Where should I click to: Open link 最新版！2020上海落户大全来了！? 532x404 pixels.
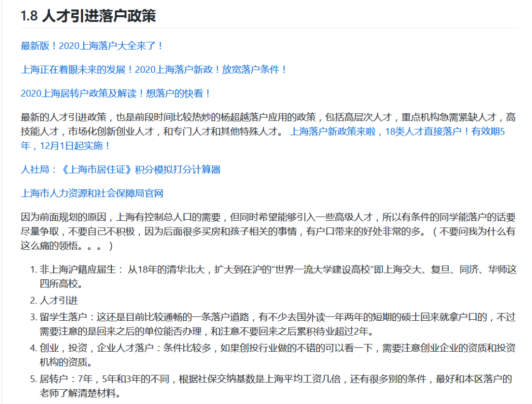click(x=92, y=46)
